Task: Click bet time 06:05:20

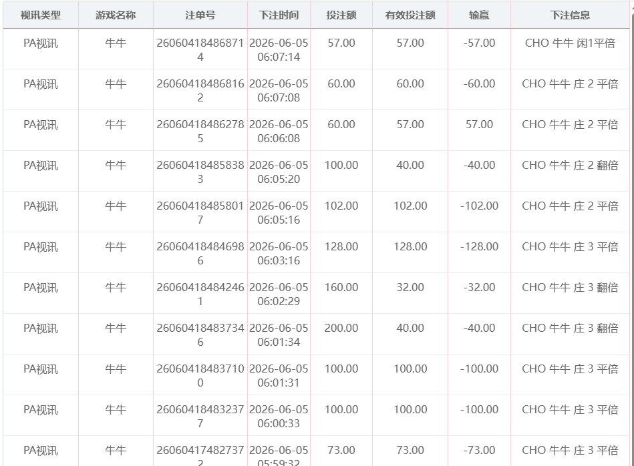Action: pos(279,179)
